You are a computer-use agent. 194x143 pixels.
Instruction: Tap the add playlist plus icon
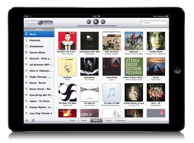(27, 120)
